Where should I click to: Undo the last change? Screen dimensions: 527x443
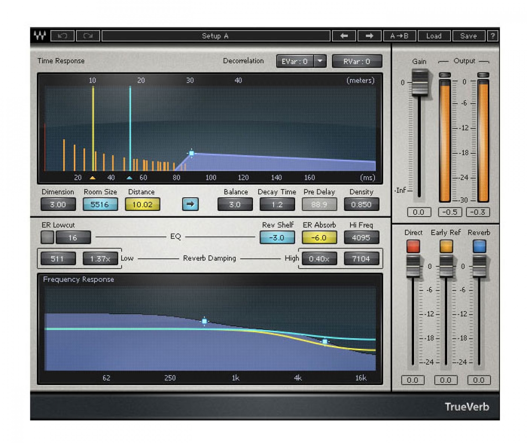(x=62, y=36)
